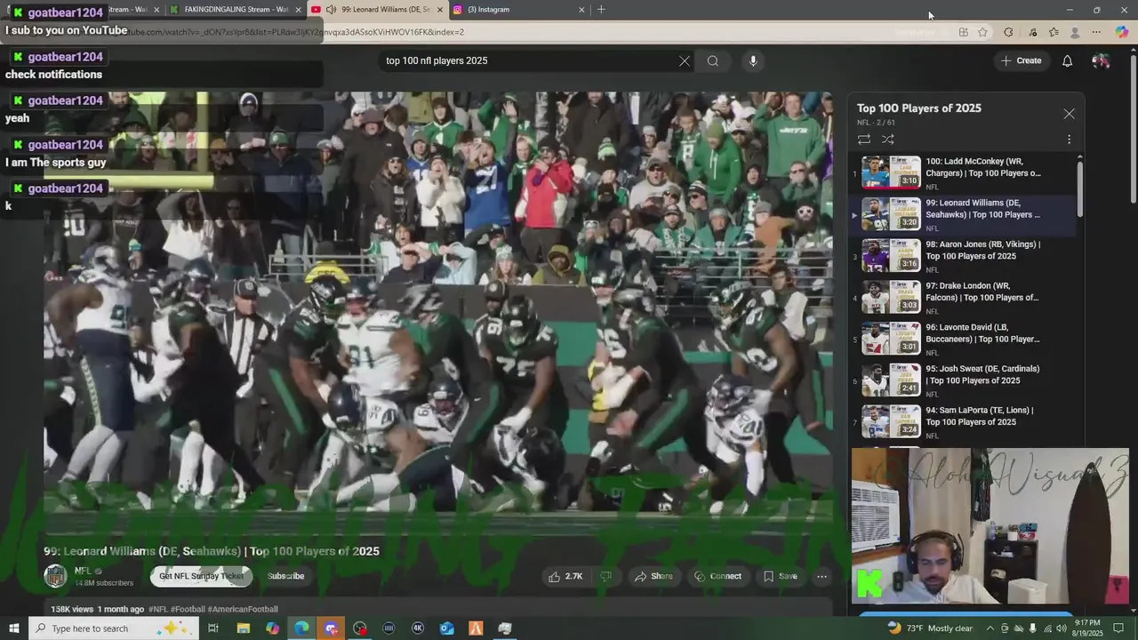
Task: Save the video to a playlist
Action: tap(781, 576)
